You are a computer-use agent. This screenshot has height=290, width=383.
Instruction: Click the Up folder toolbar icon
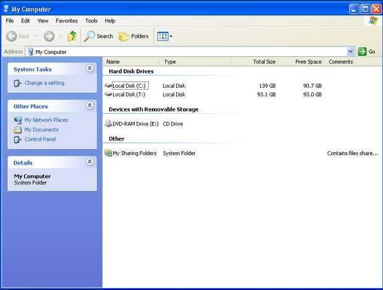(x=72, y=36)
